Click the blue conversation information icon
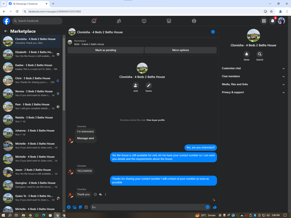This screenshot has height=218, width=291. pyautogui.click(x=213, y=32)
